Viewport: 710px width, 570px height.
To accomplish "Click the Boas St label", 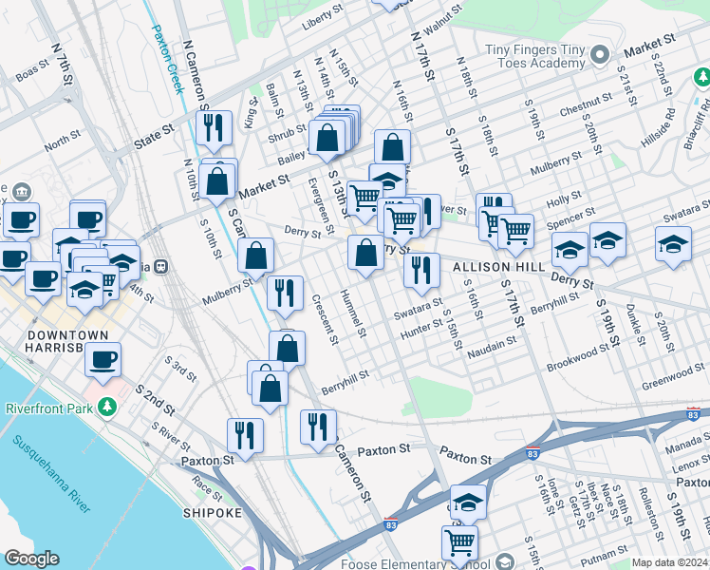I will point(32,70).
